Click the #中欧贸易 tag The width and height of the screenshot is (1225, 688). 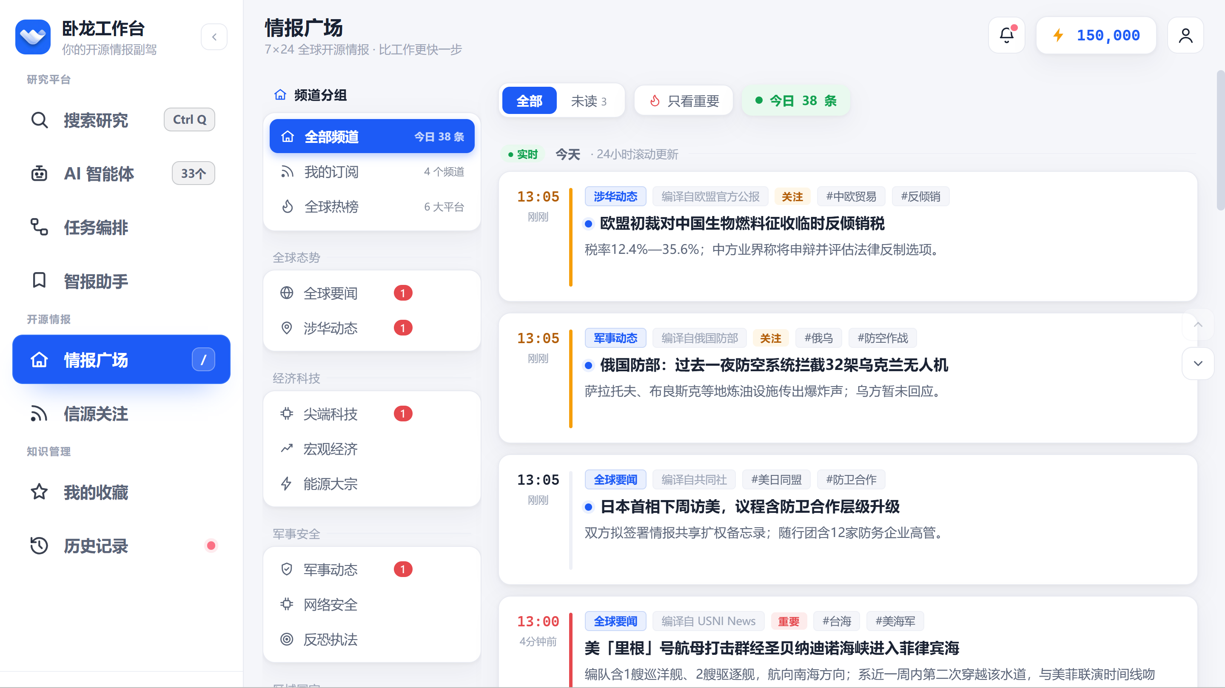(x=851, y=196)
